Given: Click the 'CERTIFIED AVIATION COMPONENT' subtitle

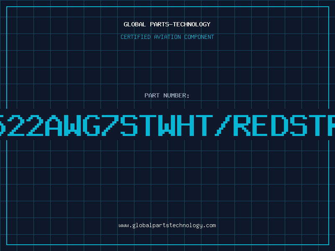Looking at the screenshot, I should (x=167, y=37).
